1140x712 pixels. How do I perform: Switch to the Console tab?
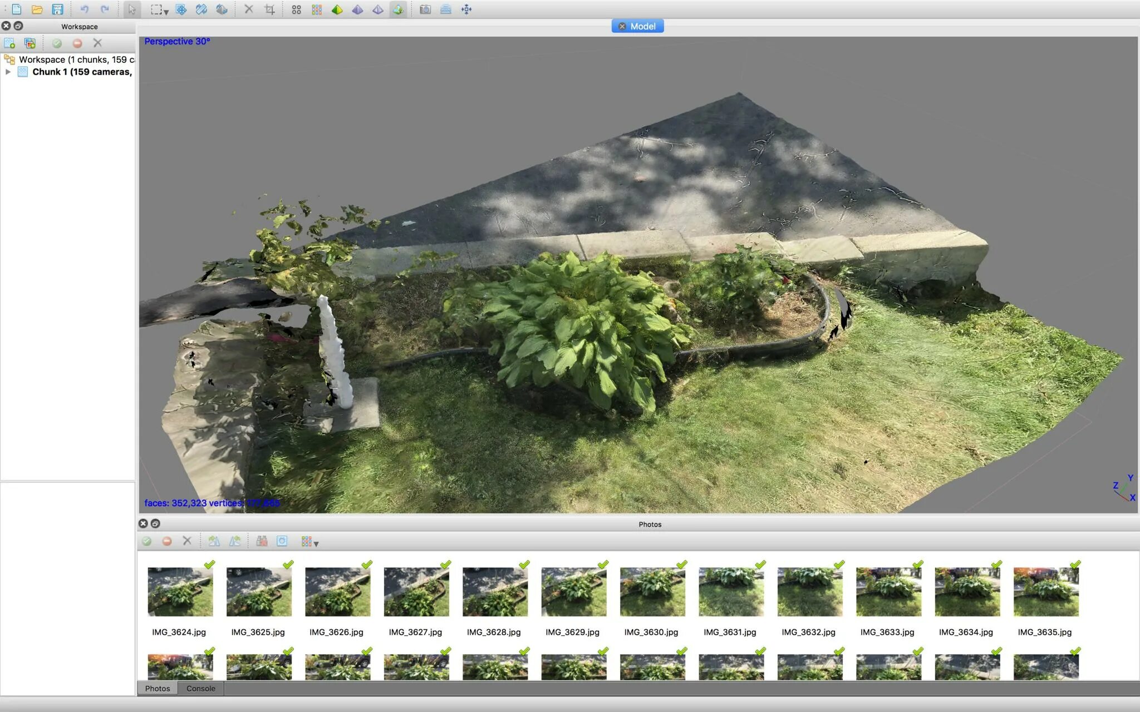(x=200, y=689)
